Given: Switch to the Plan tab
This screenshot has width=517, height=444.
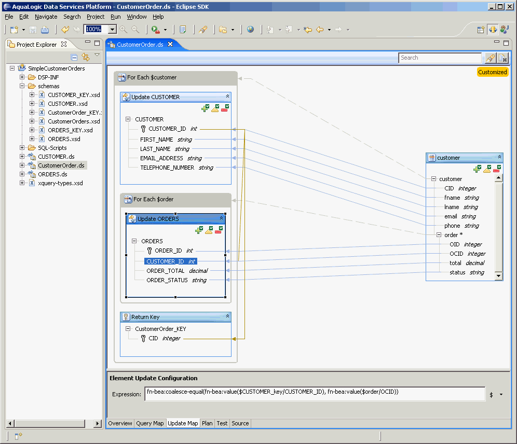Looking at the screenshot, I should point(207,423).
